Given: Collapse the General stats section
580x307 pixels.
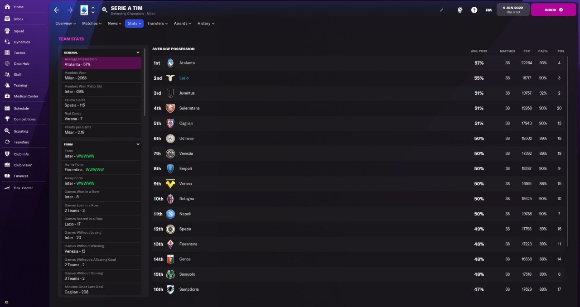Looking at the screenshot, I should tap(138, 53).
